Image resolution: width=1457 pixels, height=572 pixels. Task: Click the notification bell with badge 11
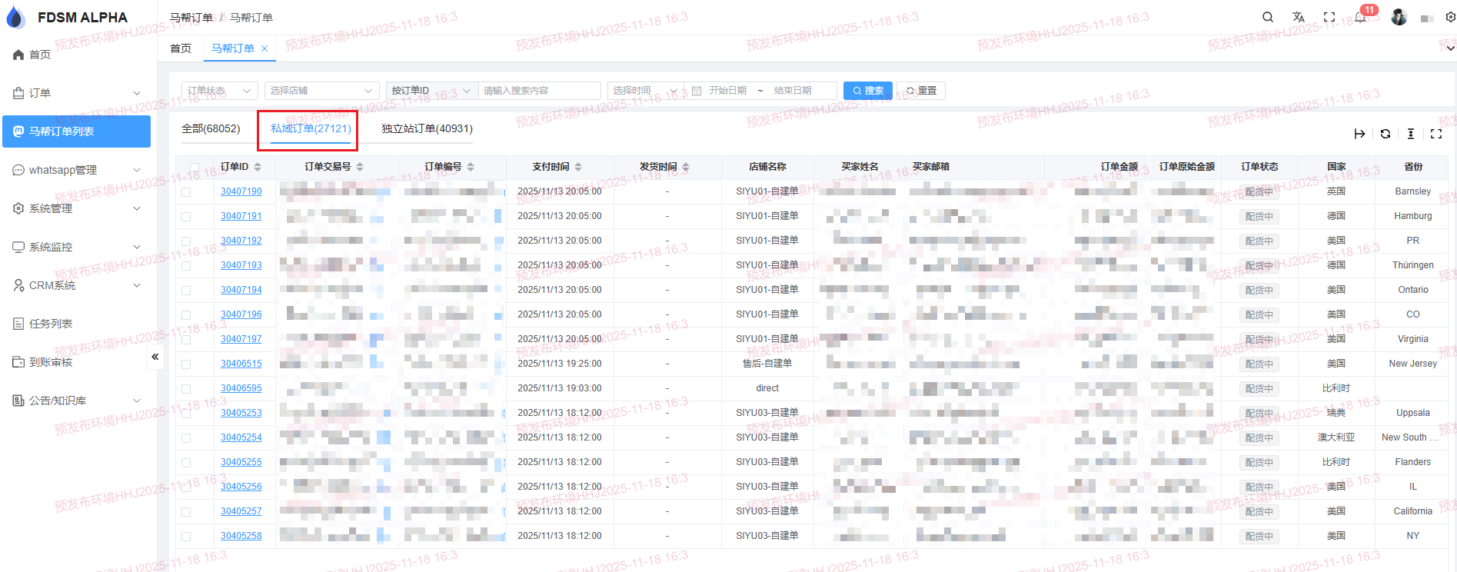(x=1360, y=17)
